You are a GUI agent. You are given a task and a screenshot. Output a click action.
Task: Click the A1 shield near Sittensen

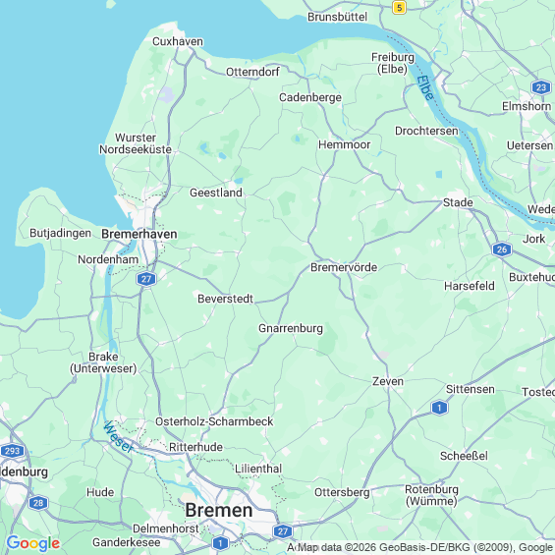(x=439, y=408)
